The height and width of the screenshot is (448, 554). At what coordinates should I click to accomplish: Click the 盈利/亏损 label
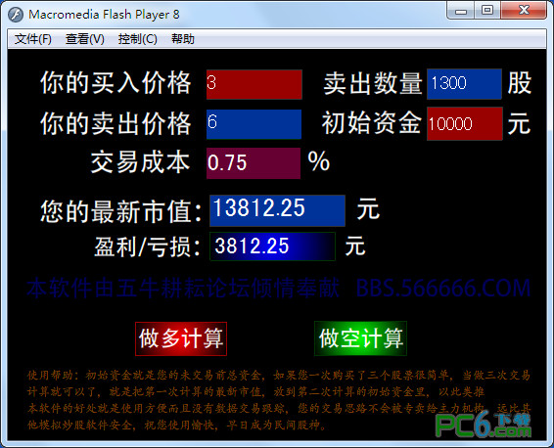pos(147,246)
